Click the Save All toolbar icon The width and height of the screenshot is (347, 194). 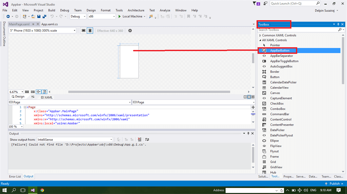pyautogui.click(x=44, y=16)
